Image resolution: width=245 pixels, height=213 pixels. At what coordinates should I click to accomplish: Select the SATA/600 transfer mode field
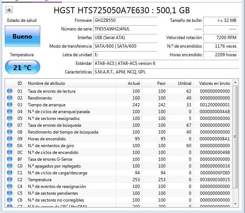pos(125,46)
